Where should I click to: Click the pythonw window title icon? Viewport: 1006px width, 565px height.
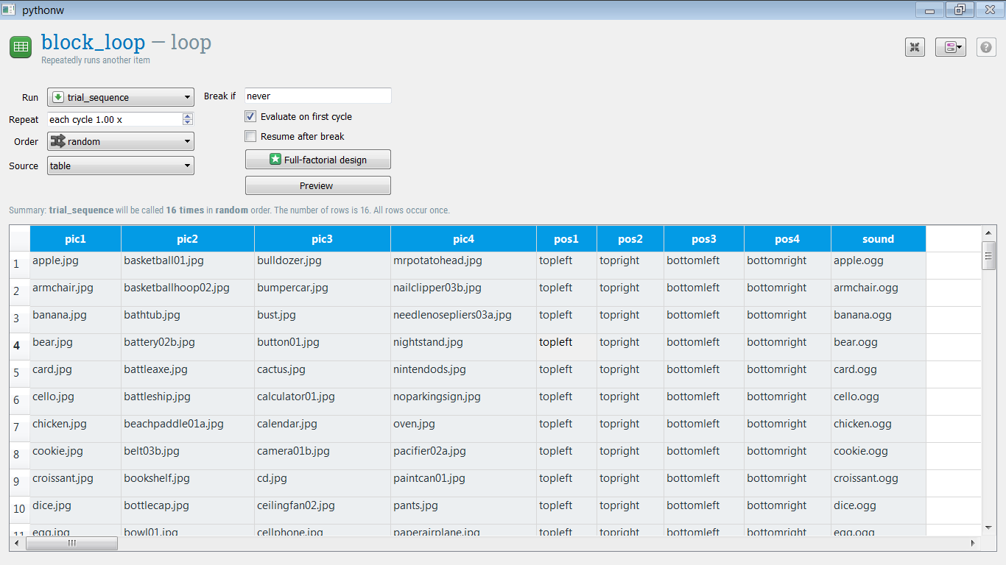click(9, 10)
